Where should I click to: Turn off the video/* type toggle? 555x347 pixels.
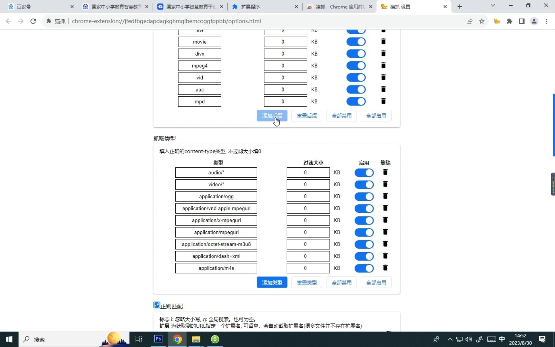(x=364, y=184)
